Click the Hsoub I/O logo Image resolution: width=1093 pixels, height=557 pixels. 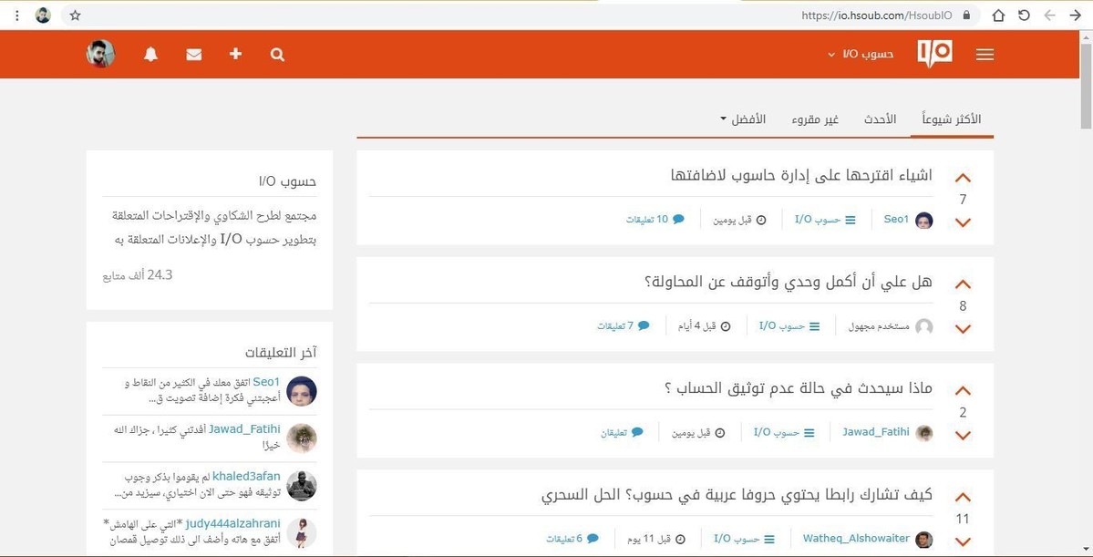tap(934, 53)
